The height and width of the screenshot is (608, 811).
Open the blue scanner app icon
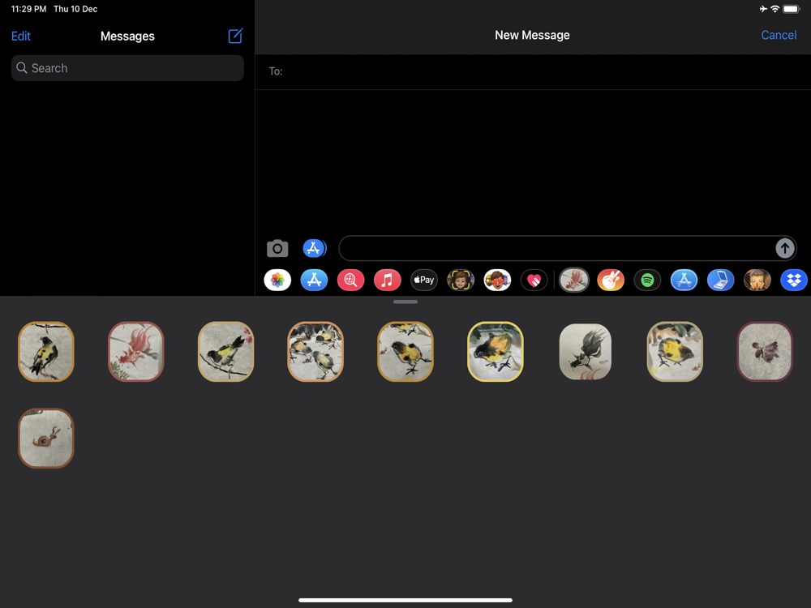click(720, 280)
